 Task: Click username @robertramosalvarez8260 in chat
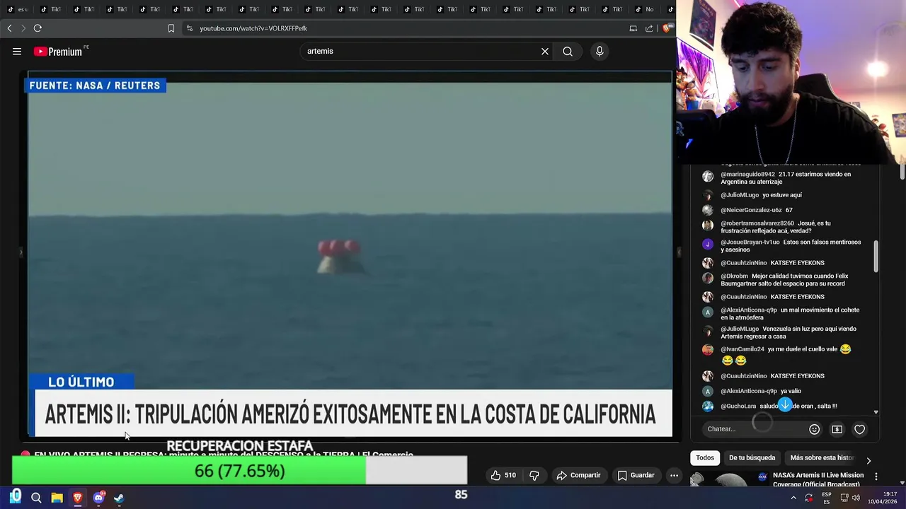[x=757, y=223]
